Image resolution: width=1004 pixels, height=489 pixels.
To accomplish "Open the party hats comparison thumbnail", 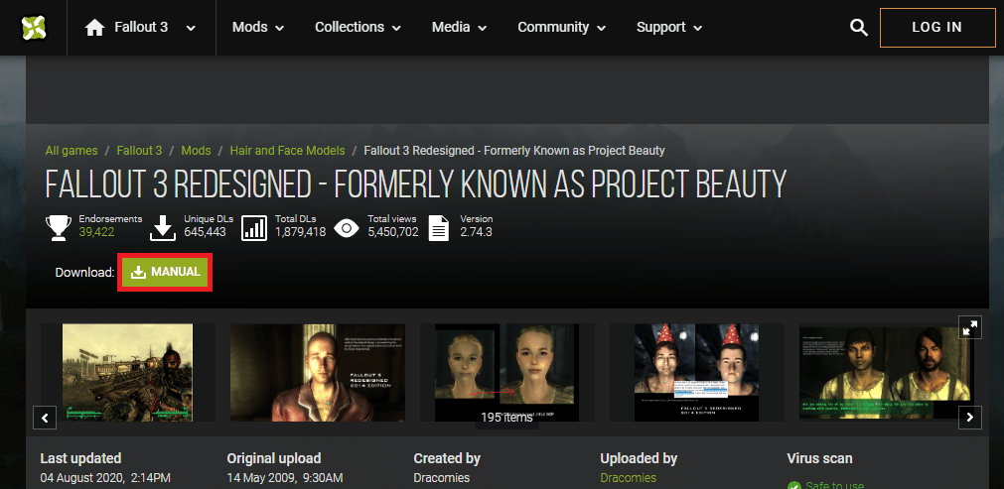I will [697, 372].
